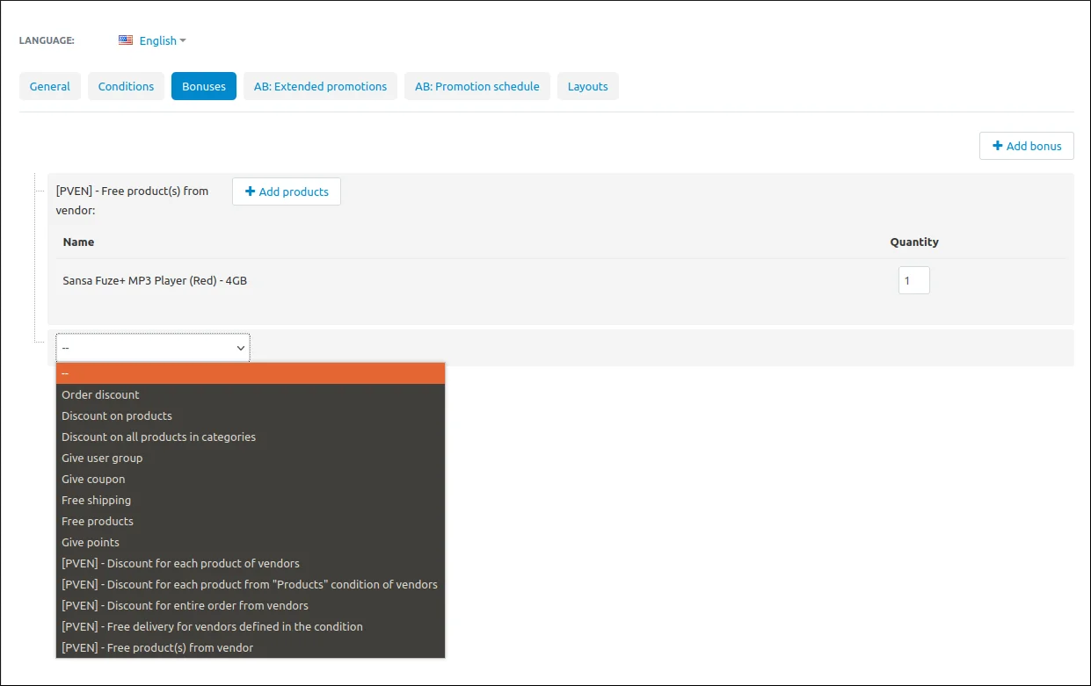Choose Discount on products option

pos(251,415)
